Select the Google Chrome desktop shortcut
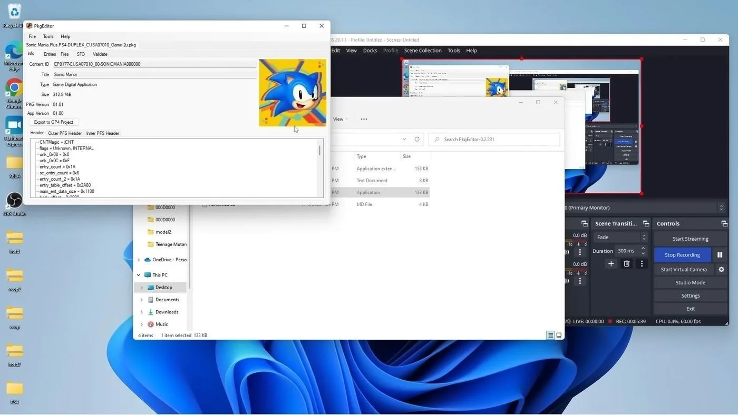 (14, 94)
